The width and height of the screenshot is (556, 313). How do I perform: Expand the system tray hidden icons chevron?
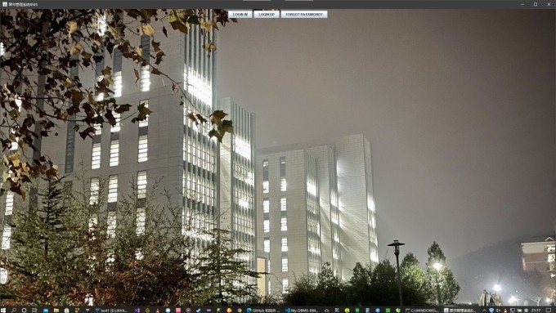point(484,311)
